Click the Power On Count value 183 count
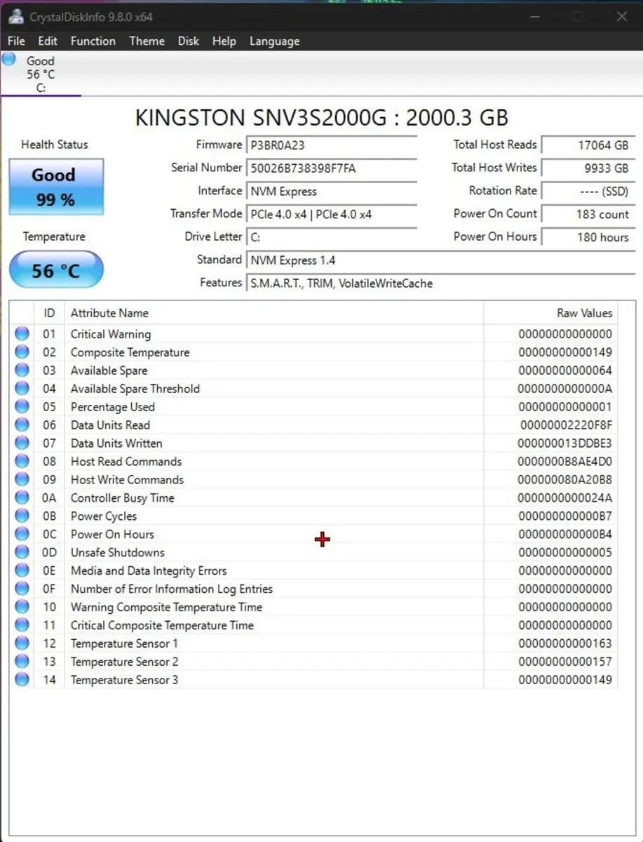The width and height of the screenshot is (643, 842). point(588,214)
